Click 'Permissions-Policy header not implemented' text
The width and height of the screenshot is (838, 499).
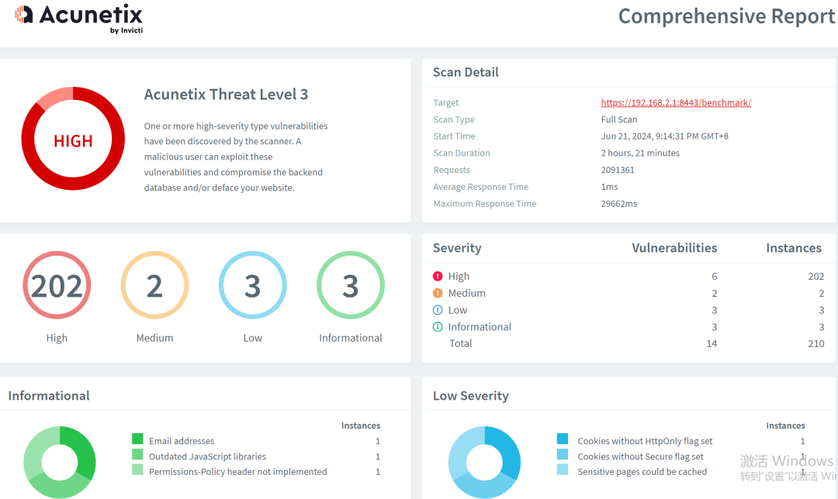pos(238,472)
